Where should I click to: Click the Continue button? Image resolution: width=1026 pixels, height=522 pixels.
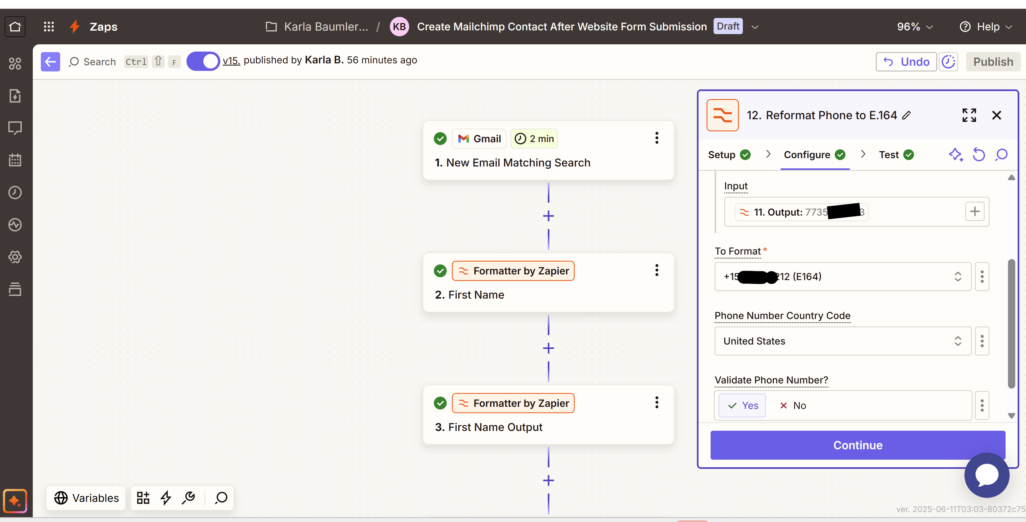click(858, 445)
